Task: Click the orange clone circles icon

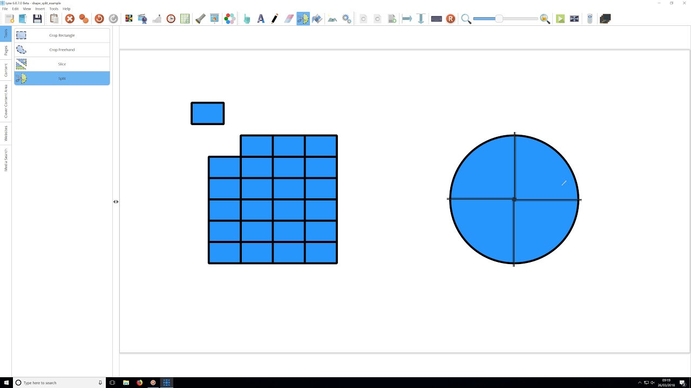Action: pos(84,19)
